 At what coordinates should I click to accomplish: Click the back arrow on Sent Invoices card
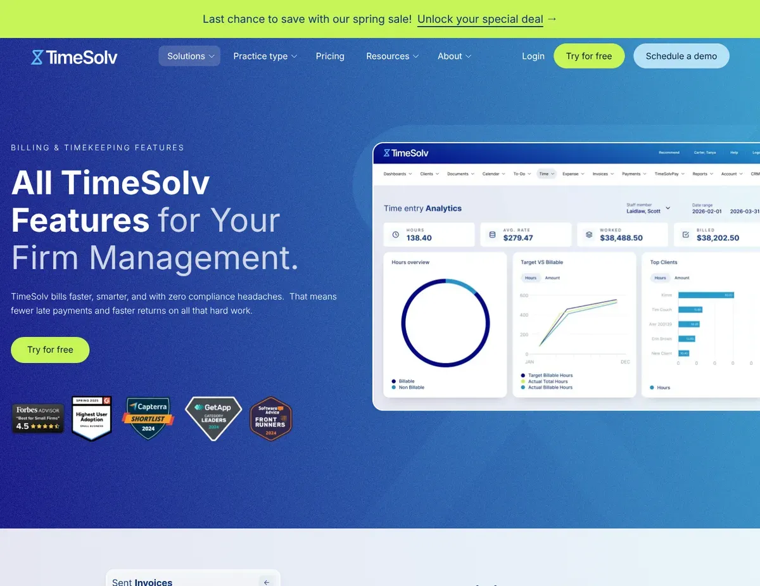(x=267, y=582)
